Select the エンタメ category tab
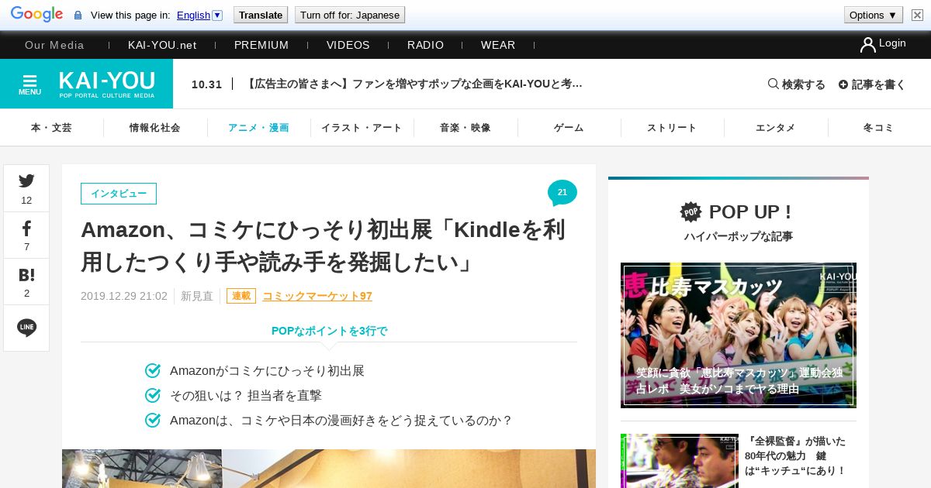The height and width of the screenshot is (488, 931). [x=776, y=128]
